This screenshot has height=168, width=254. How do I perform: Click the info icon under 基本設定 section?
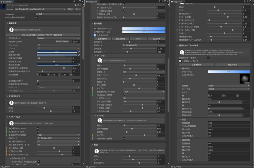[11, 30]
